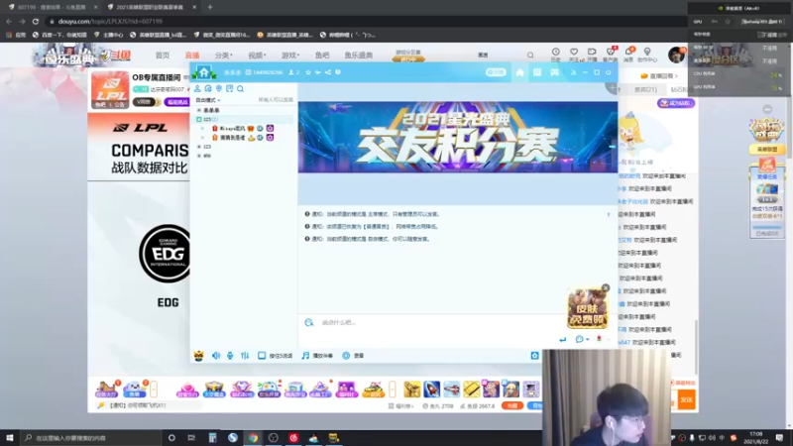Click the mascot avatar icon at bottom-left of YY
Image resolution: width=793 pixels, height=446 pixels.
pos(199,356)
